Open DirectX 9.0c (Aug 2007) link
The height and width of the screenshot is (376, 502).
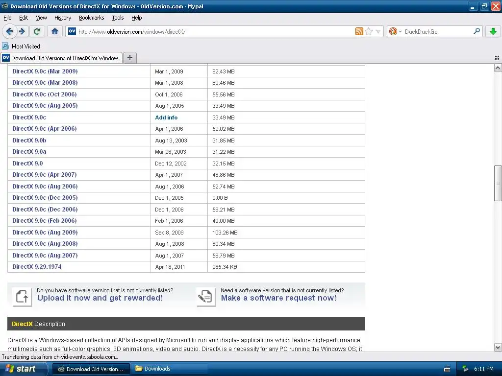pos(45,256)
